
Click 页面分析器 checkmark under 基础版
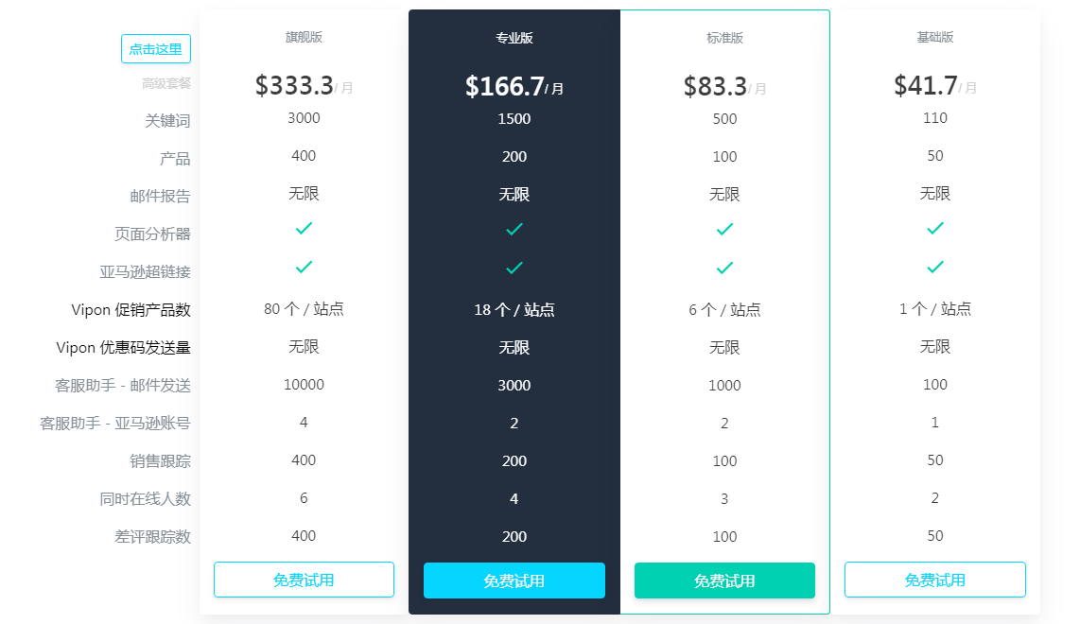[935, 229]
